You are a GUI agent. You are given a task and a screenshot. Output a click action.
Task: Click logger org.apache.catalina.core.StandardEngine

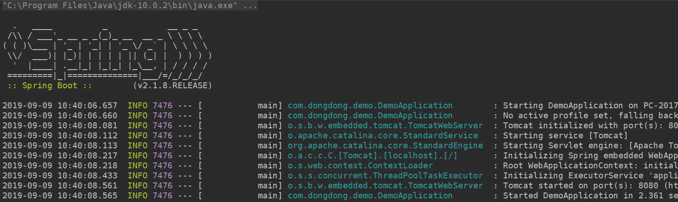coord(385,146)
